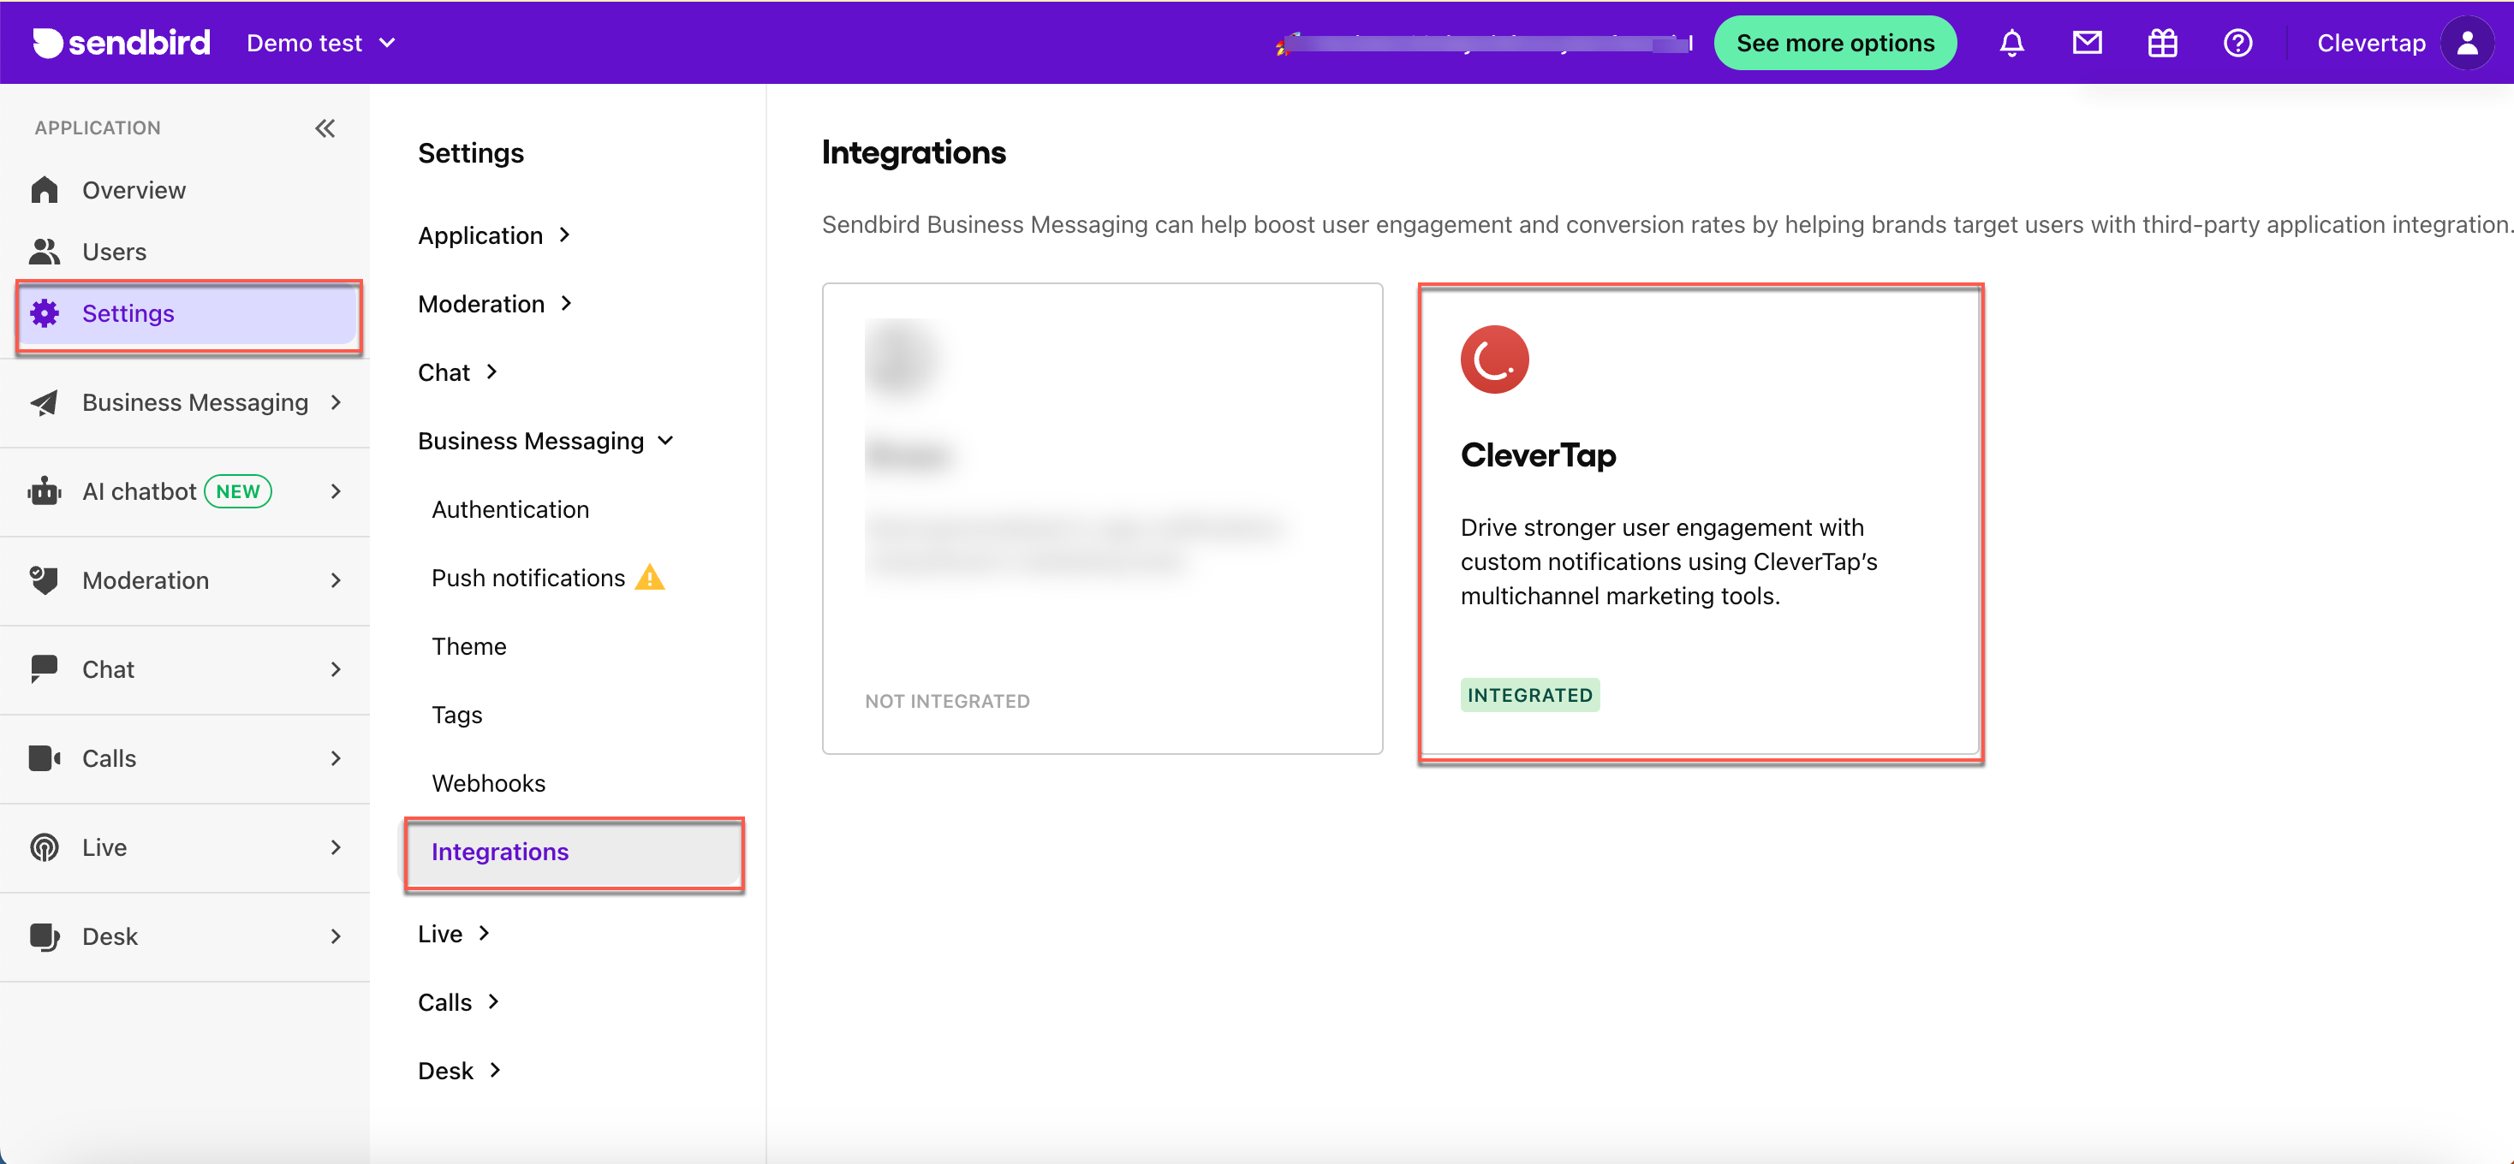This screenshot has height=1164, width=2514.
Task: Click the AI chatbot robot icon
Action: point(45,490)
